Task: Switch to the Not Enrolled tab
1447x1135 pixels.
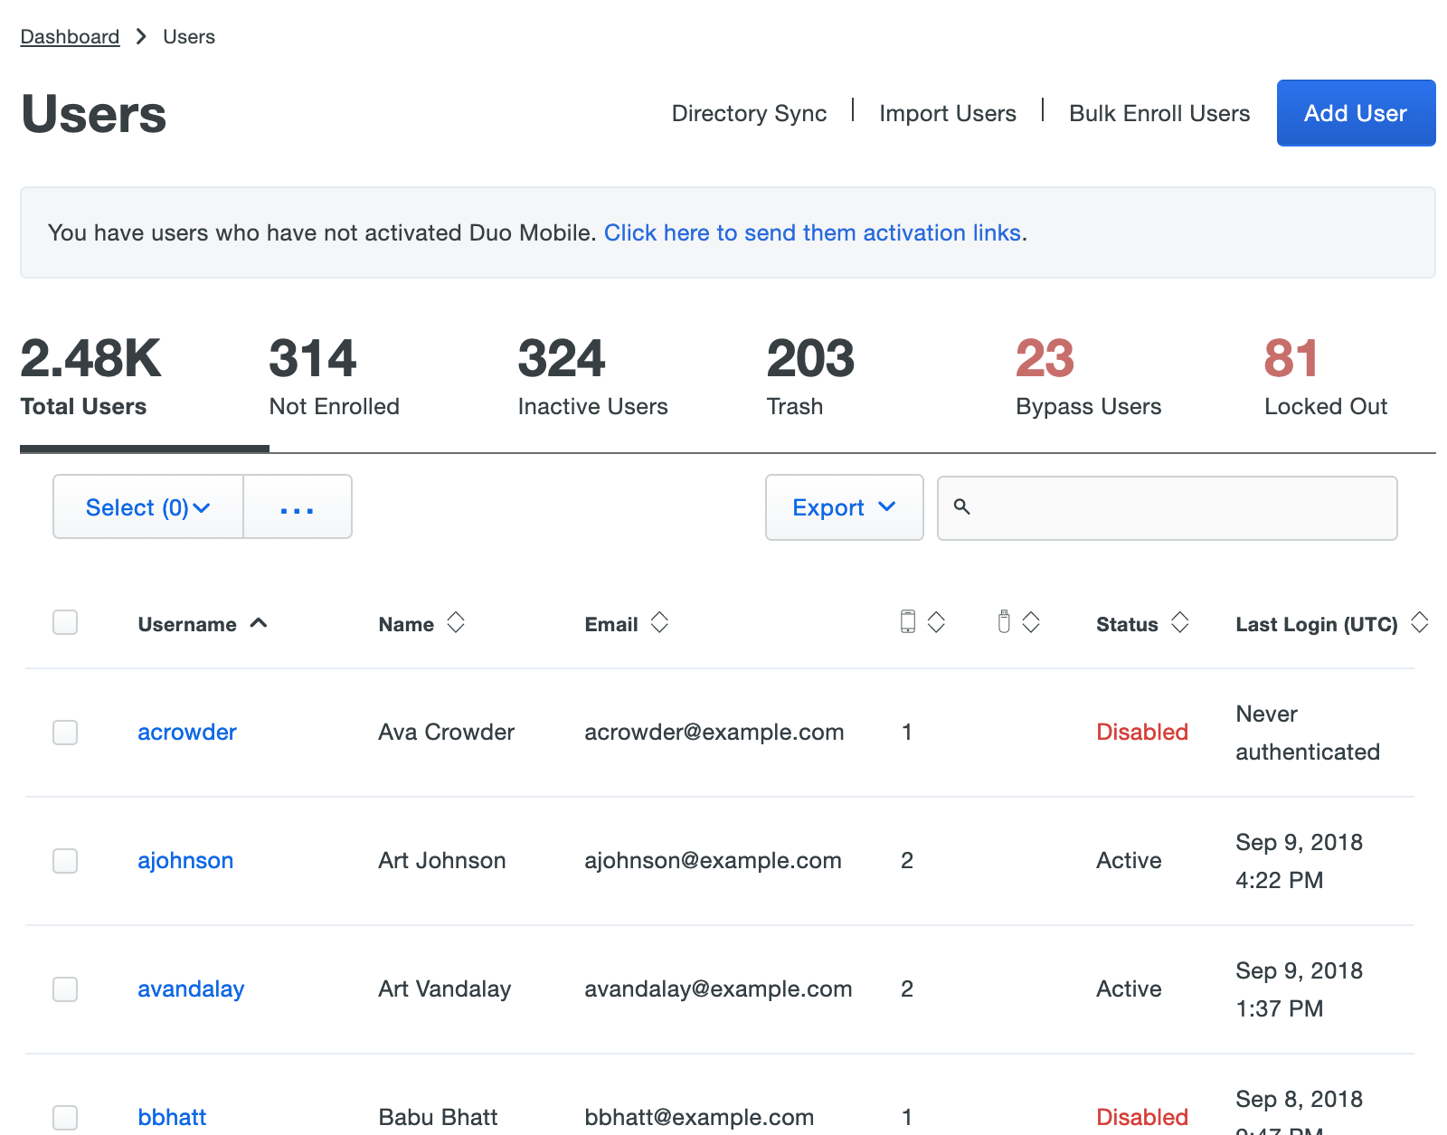Action: 334,377
